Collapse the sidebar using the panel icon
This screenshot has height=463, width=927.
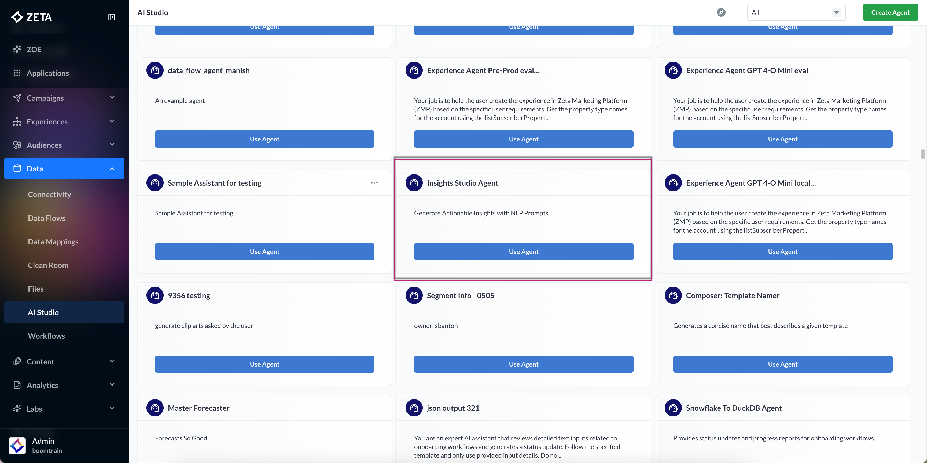112,17
